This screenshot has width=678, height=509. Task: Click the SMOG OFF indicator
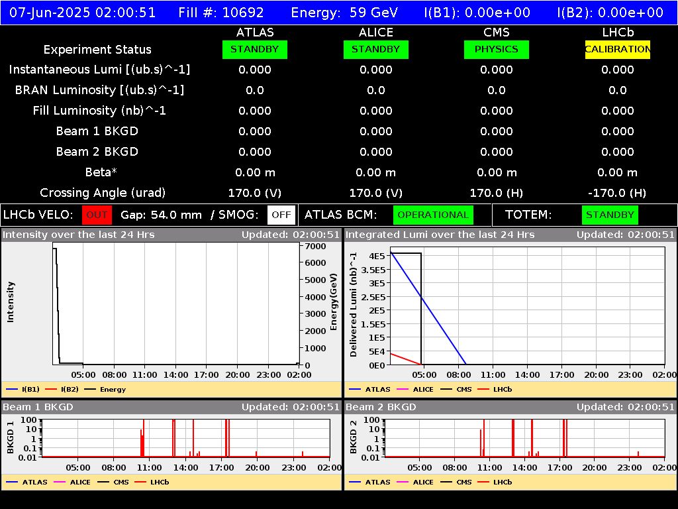click(x=281, y=215)
